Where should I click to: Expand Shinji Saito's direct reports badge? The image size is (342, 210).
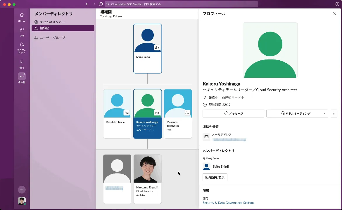[x=157, y=48]
